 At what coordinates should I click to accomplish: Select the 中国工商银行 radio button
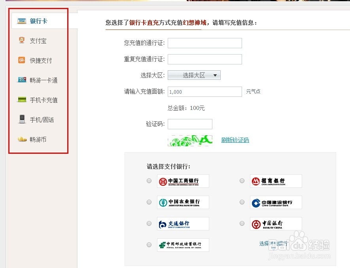(x=149, y=181)
